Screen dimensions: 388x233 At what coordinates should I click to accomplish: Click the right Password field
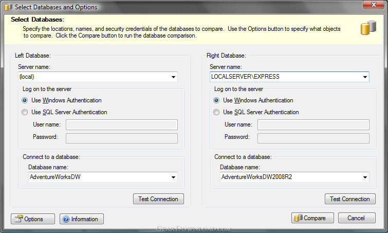pos(313,138)
